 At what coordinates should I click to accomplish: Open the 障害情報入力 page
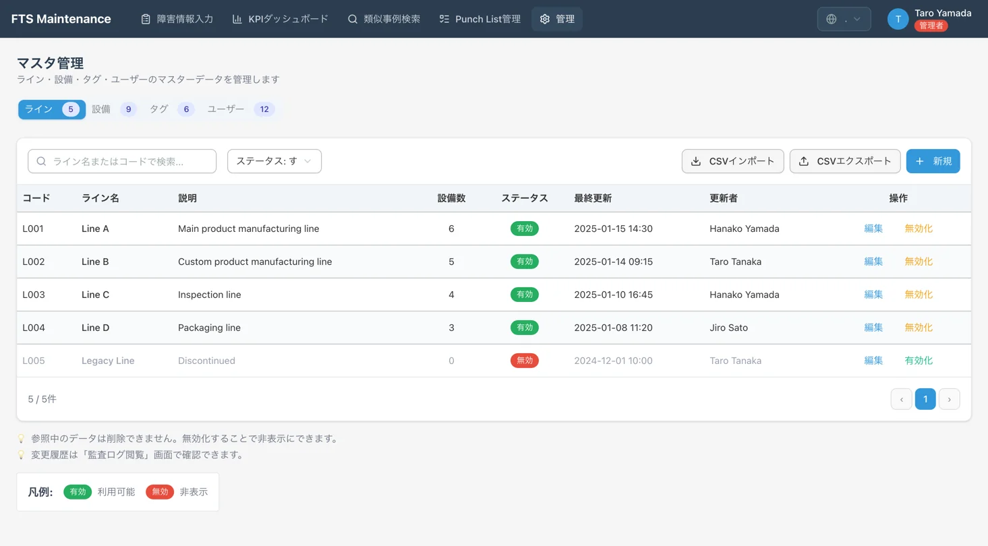click(x=177, y=19)
